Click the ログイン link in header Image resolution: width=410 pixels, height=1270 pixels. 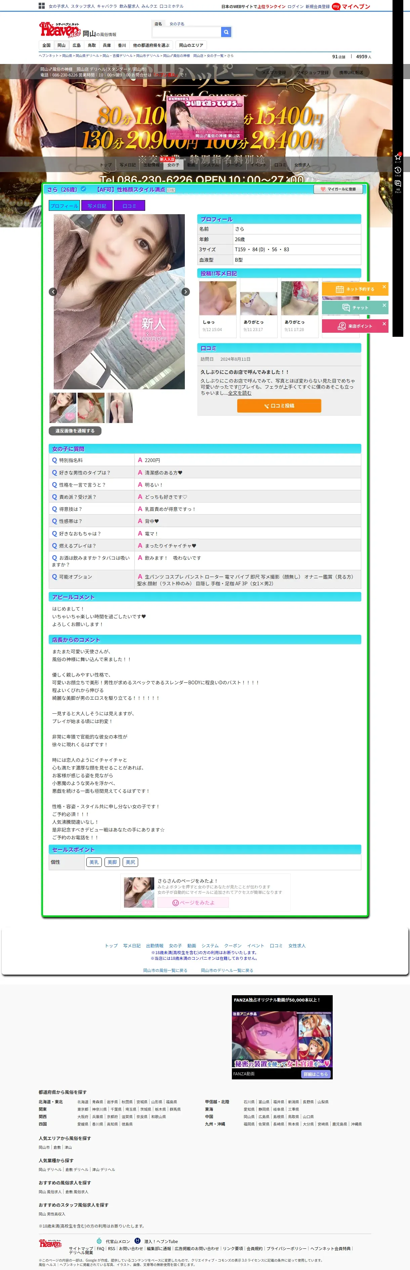pyautogui.click(x=295, y=6)
